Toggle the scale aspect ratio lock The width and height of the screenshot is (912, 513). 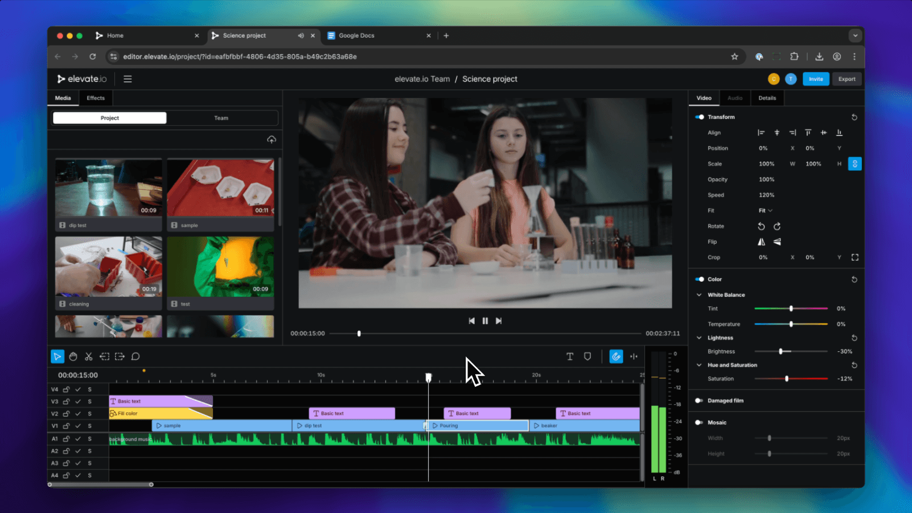[855, 164]
